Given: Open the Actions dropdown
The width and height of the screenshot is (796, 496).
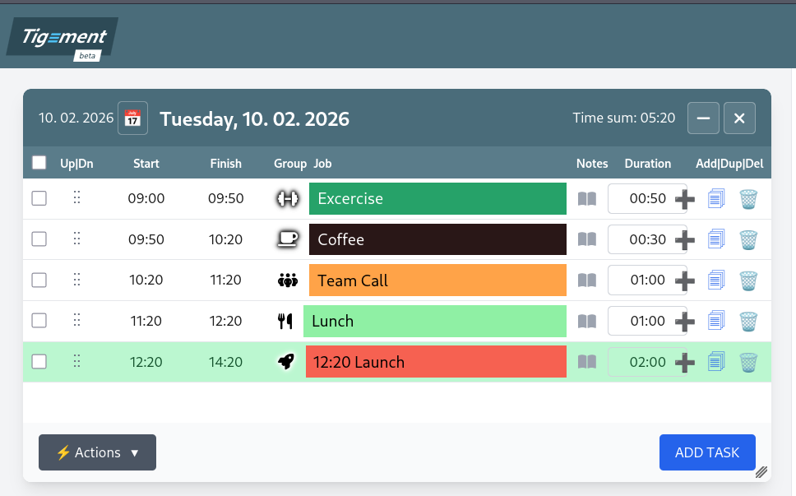Looking at the screenshot, I should coord(97,452).
